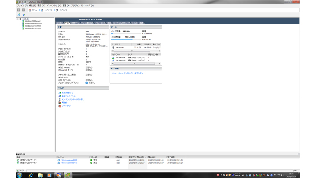Click the VM Network icon in the network list

coord(113,58)
